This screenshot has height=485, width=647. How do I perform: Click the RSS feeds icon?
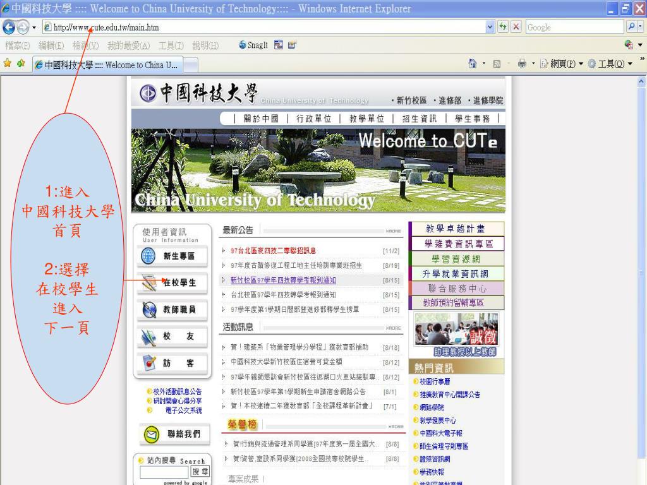point(497,64)
